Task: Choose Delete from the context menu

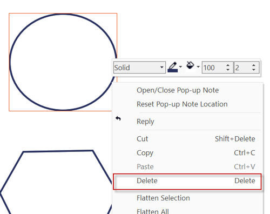Action: (187, 181)
